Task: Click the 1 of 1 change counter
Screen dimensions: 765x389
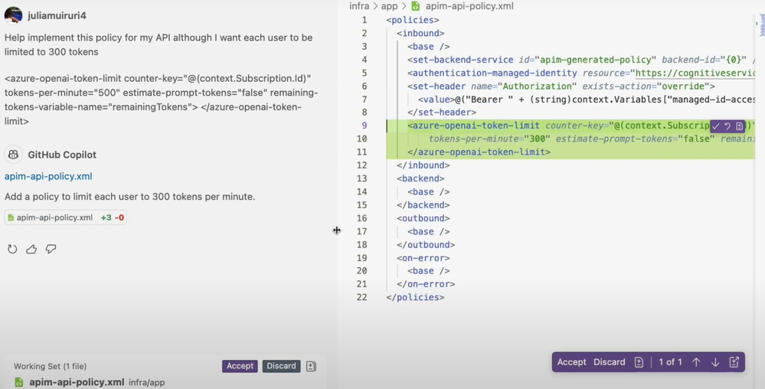Action: coord(670,362)
